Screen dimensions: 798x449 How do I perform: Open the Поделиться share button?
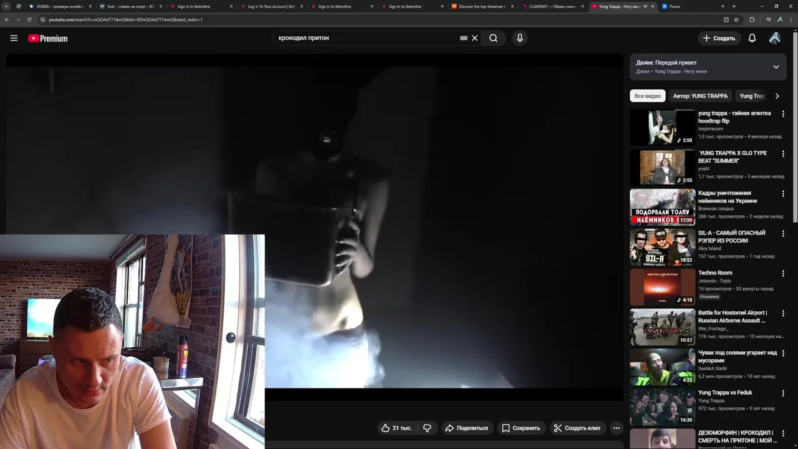tap(466, 428)
